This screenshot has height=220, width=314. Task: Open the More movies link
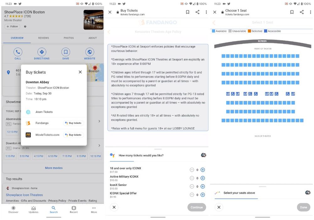point(54,168)
